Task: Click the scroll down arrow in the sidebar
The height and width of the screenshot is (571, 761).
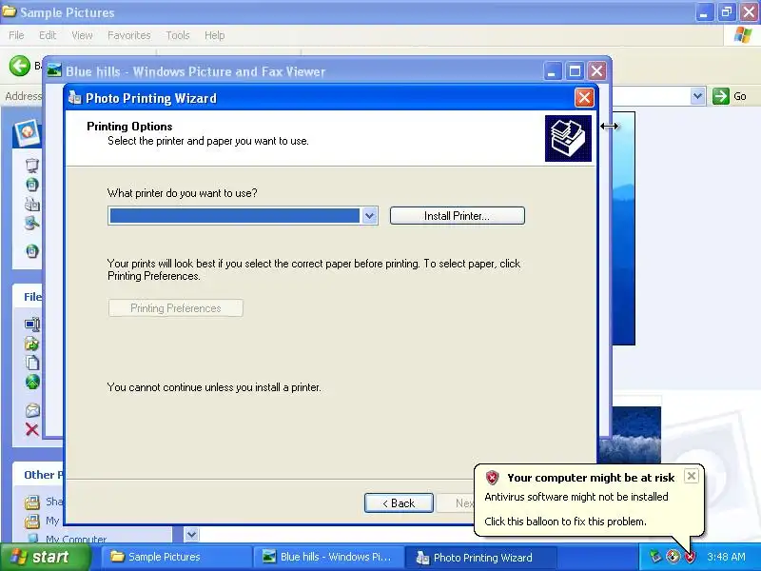Action: click(192, 535)
